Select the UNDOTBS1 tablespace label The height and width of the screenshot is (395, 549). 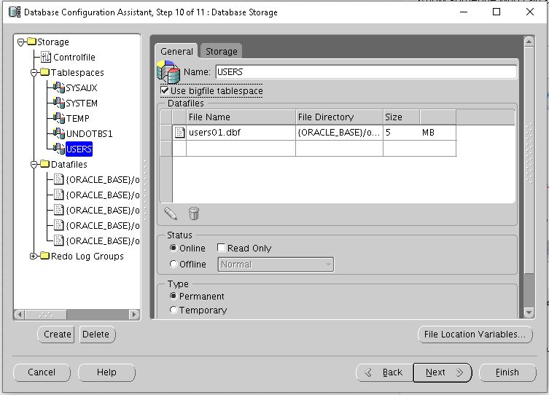[x=89, y=133]
